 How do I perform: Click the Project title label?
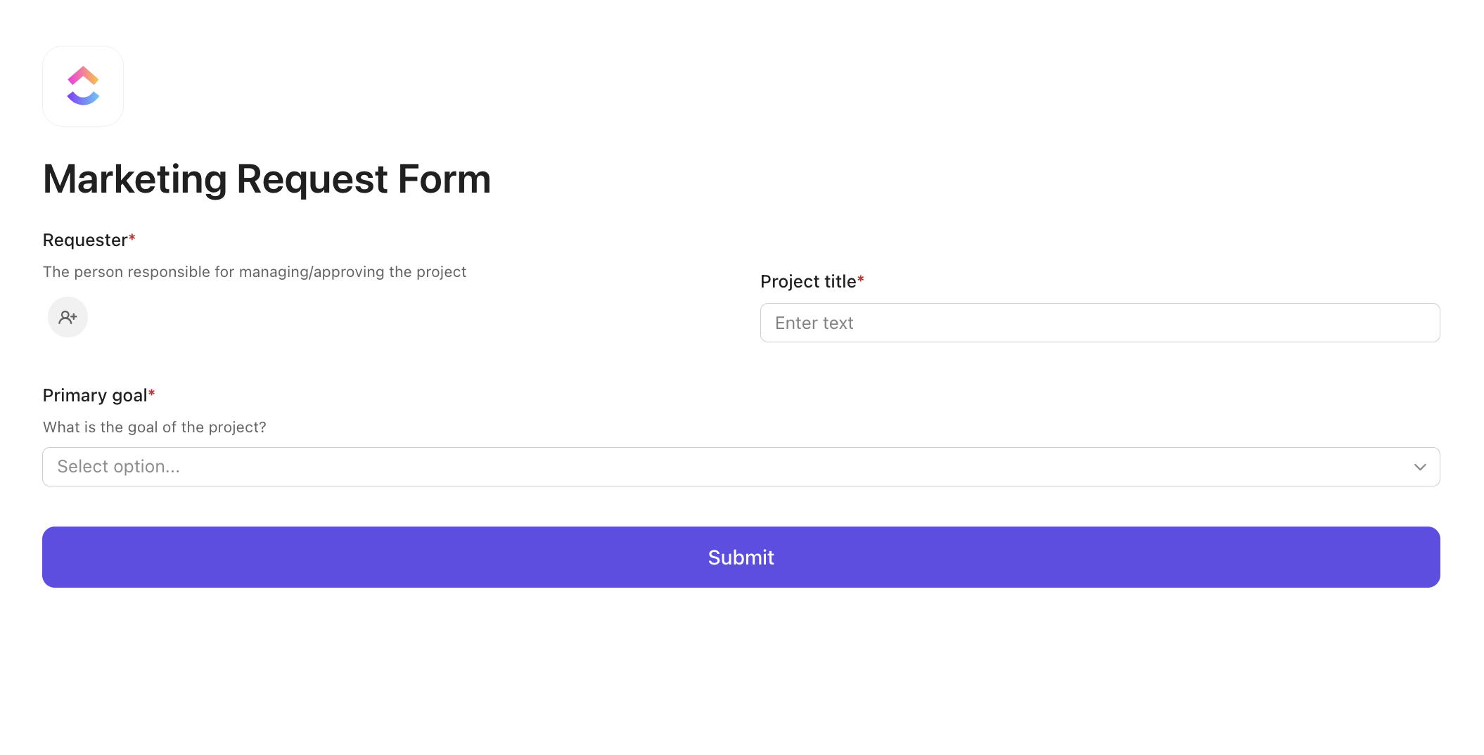812,281
